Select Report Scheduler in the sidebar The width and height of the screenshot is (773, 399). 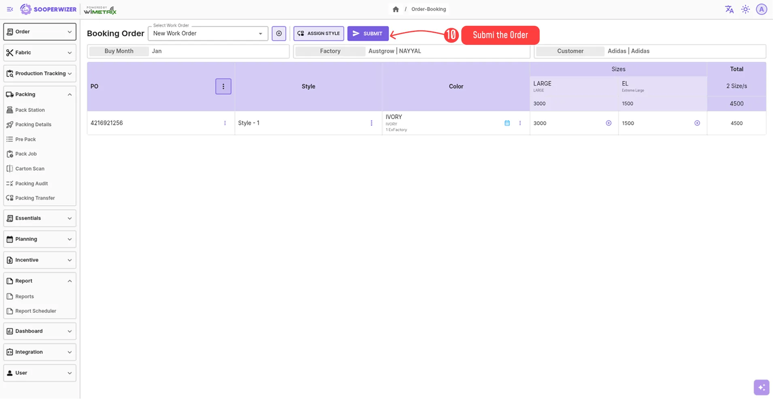coord(36,311)
